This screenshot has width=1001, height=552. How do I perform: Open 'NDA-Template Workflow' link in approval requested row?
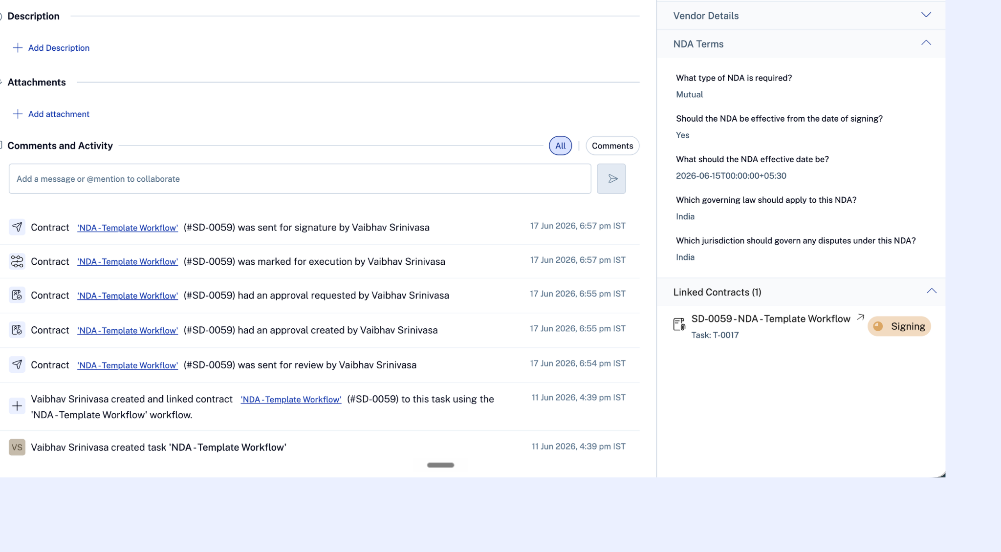[128, 296]
